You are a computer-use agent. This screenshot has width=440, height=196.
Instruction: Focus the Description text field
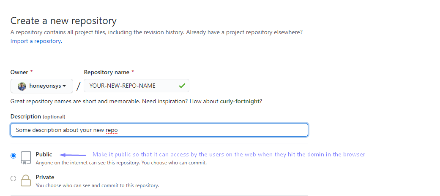tap(159, 130)
